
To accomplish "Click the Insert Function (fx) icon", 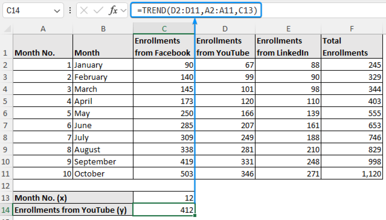I will [x=114, y=10].
